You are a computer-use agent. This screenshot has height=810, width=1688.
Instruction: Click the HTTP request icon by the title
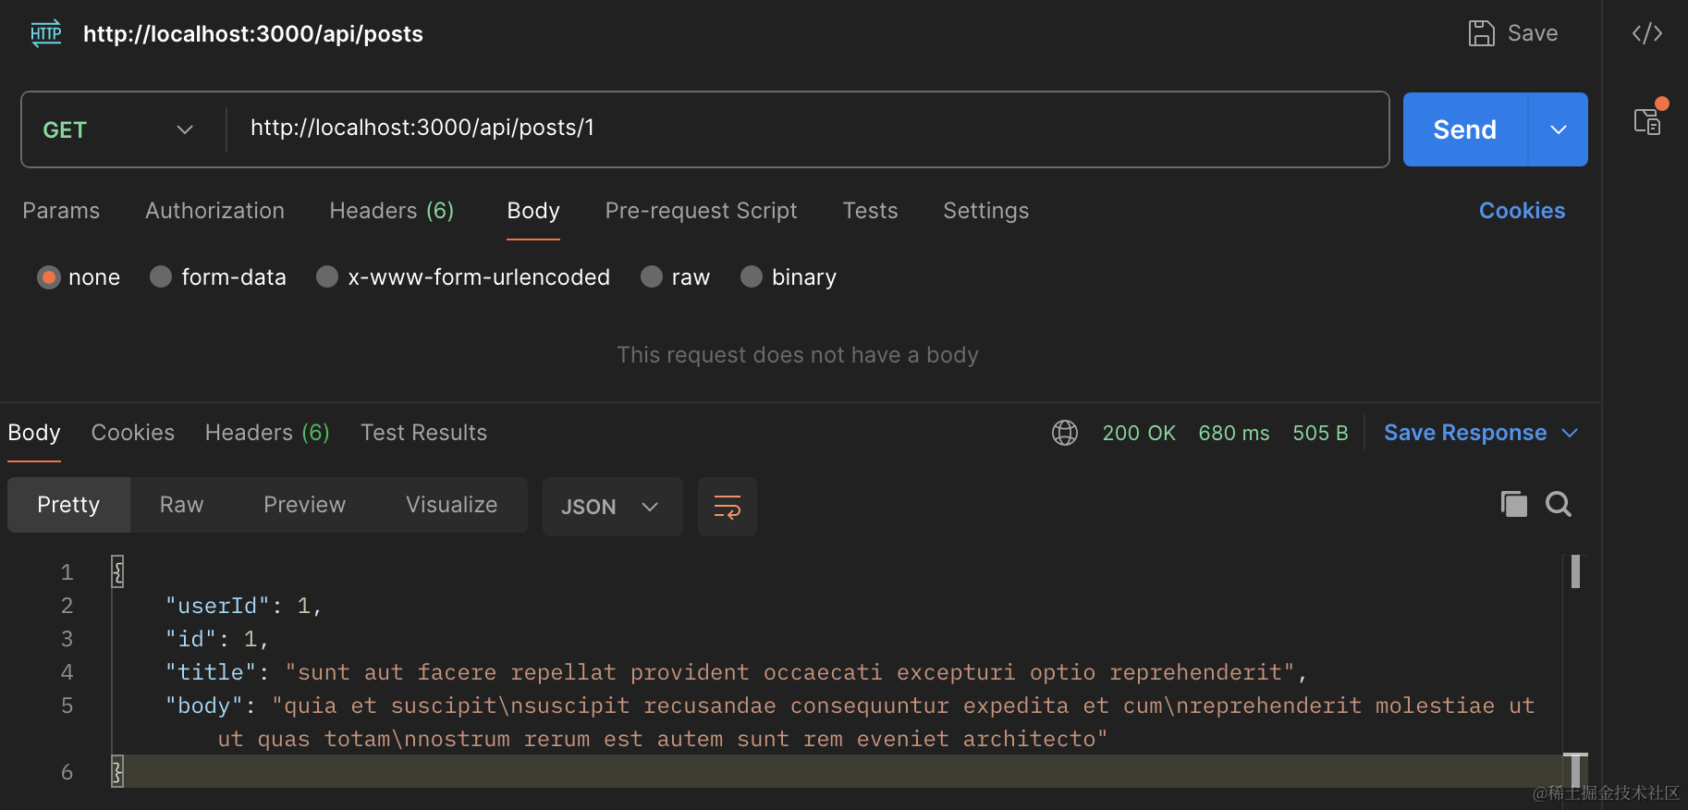coord(45,34)
